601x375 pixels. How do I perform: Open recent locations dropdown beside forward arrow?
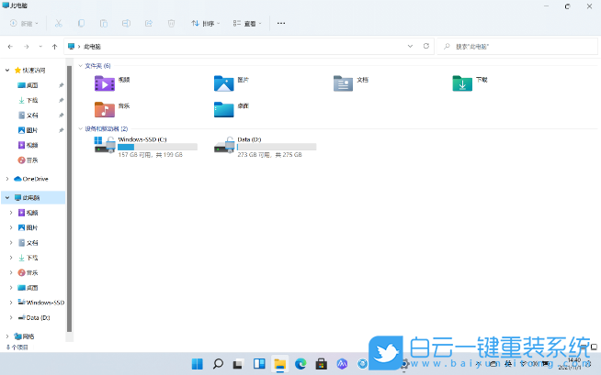point(40,46)
